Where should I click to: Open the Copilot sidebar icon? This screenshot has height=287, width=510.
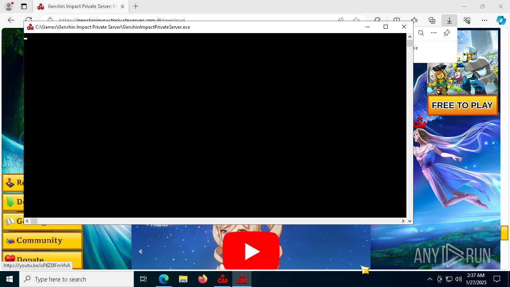[x=501, y=20]
